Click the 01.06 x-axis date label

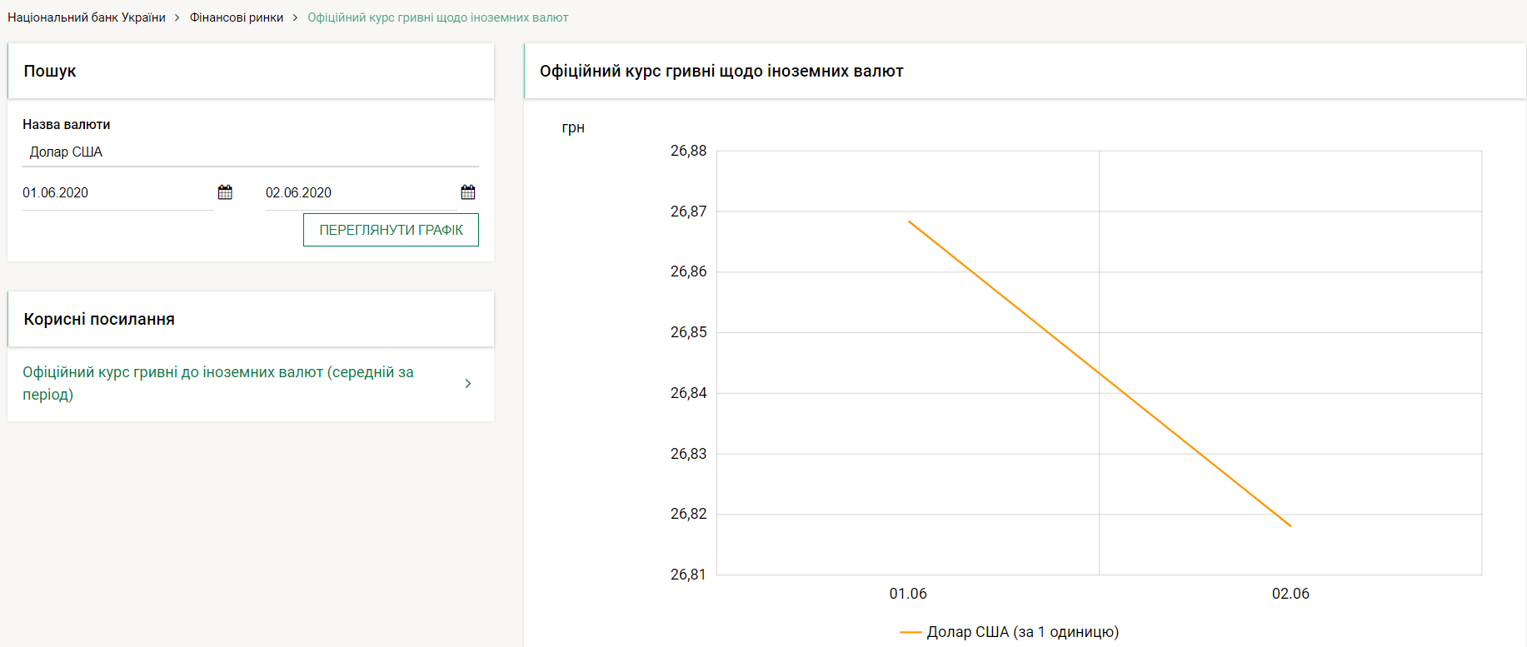[908, 594]
